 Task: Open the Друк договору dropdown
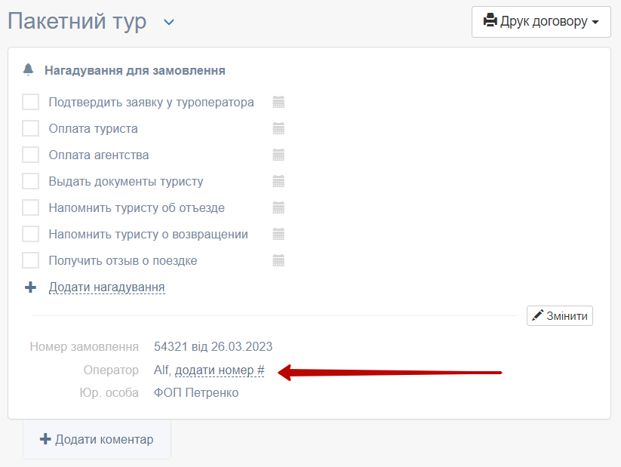coord(540,21)
